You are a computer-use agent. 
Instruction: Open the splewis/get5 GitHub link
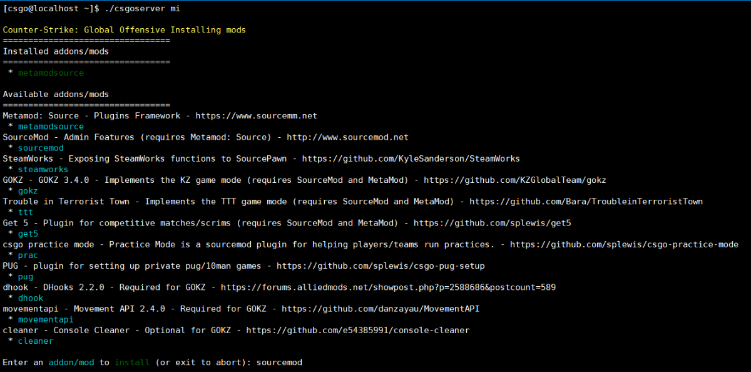492,223
